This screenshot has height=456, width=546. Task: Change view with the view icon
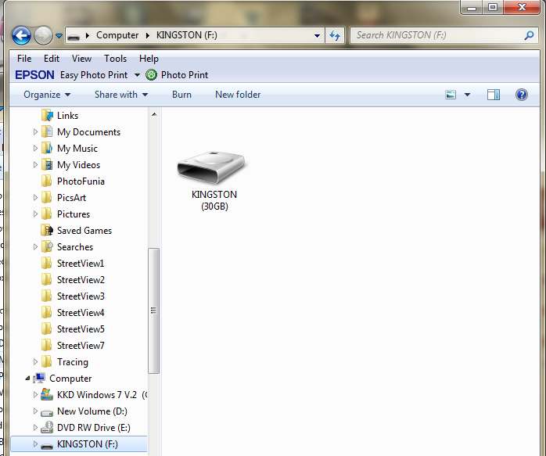[x=451, y=95]
